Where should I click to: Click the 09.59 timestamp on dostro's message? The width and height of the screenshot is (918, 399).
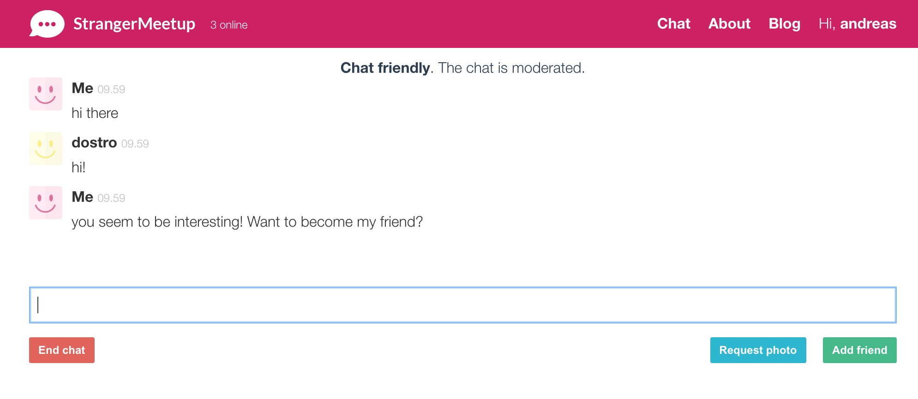tap(135, 144)
